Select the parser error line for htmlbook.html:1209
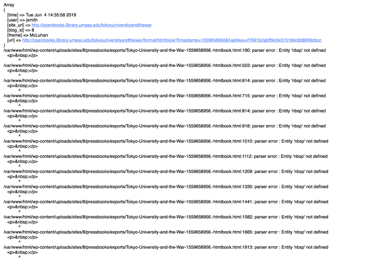The height and width of the screenshot is (267, 368). click(x=166, y=172)
